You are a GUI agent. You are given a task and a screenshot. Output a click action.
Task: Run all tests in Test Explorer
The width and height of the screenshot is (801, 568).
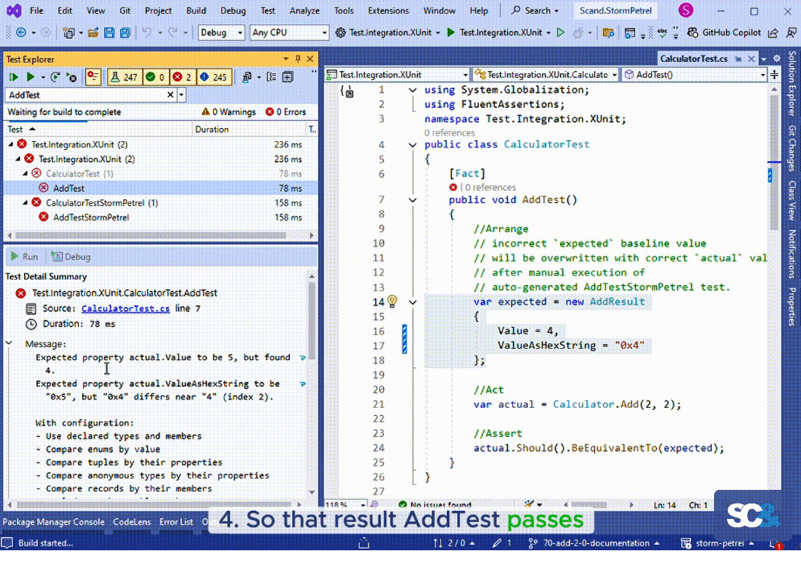pos(14,77)
